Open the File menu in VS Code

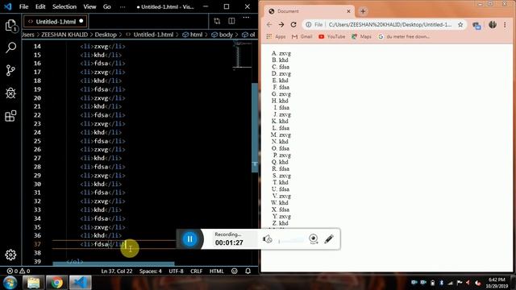23,6
